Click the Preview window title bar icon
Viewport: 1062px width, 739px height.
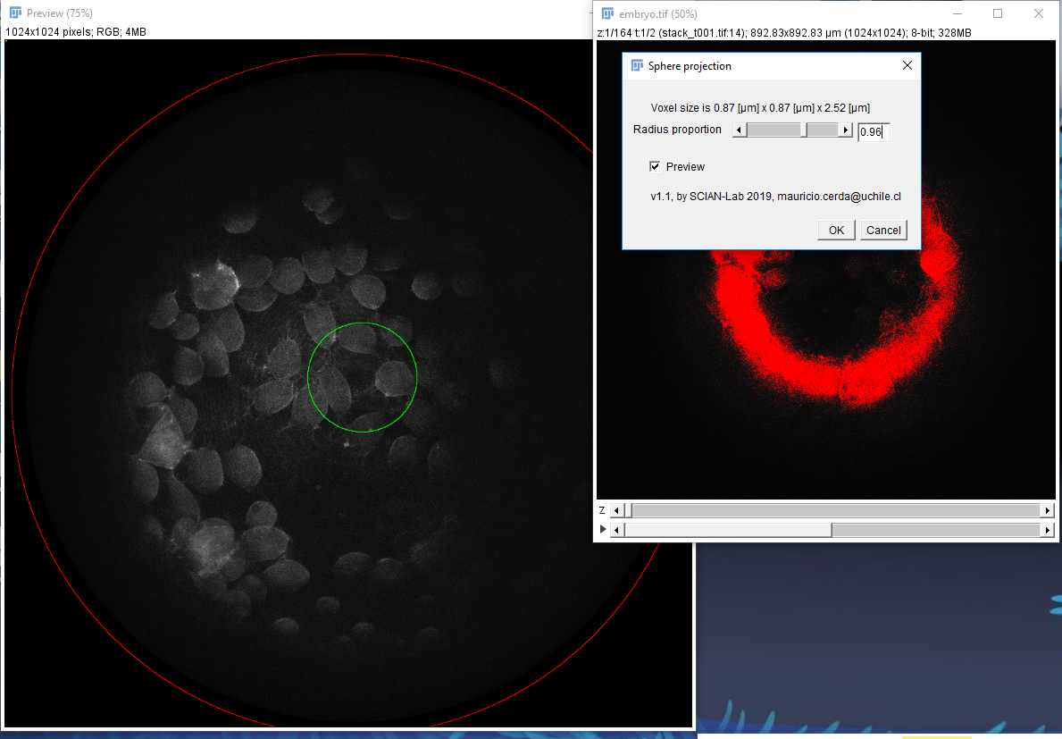coord(15,13)
